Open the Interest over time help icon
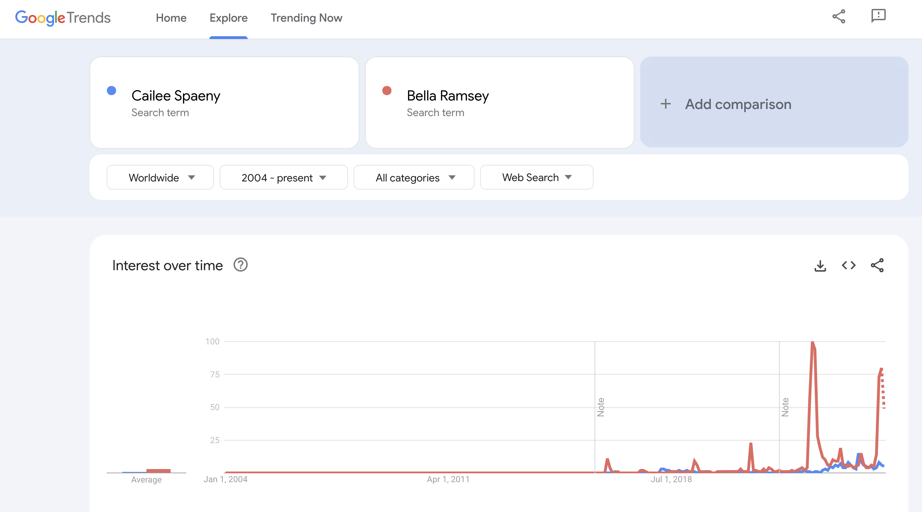The height and width of the screenshot is (512, 922). coord(241,265)
